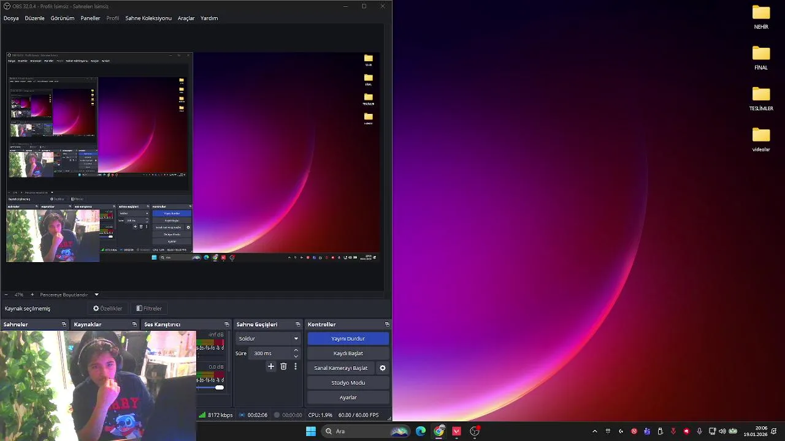Zoom out the preview with the minus icon
The width and height of the screenshot is (785, 441).
click(6, 295)
